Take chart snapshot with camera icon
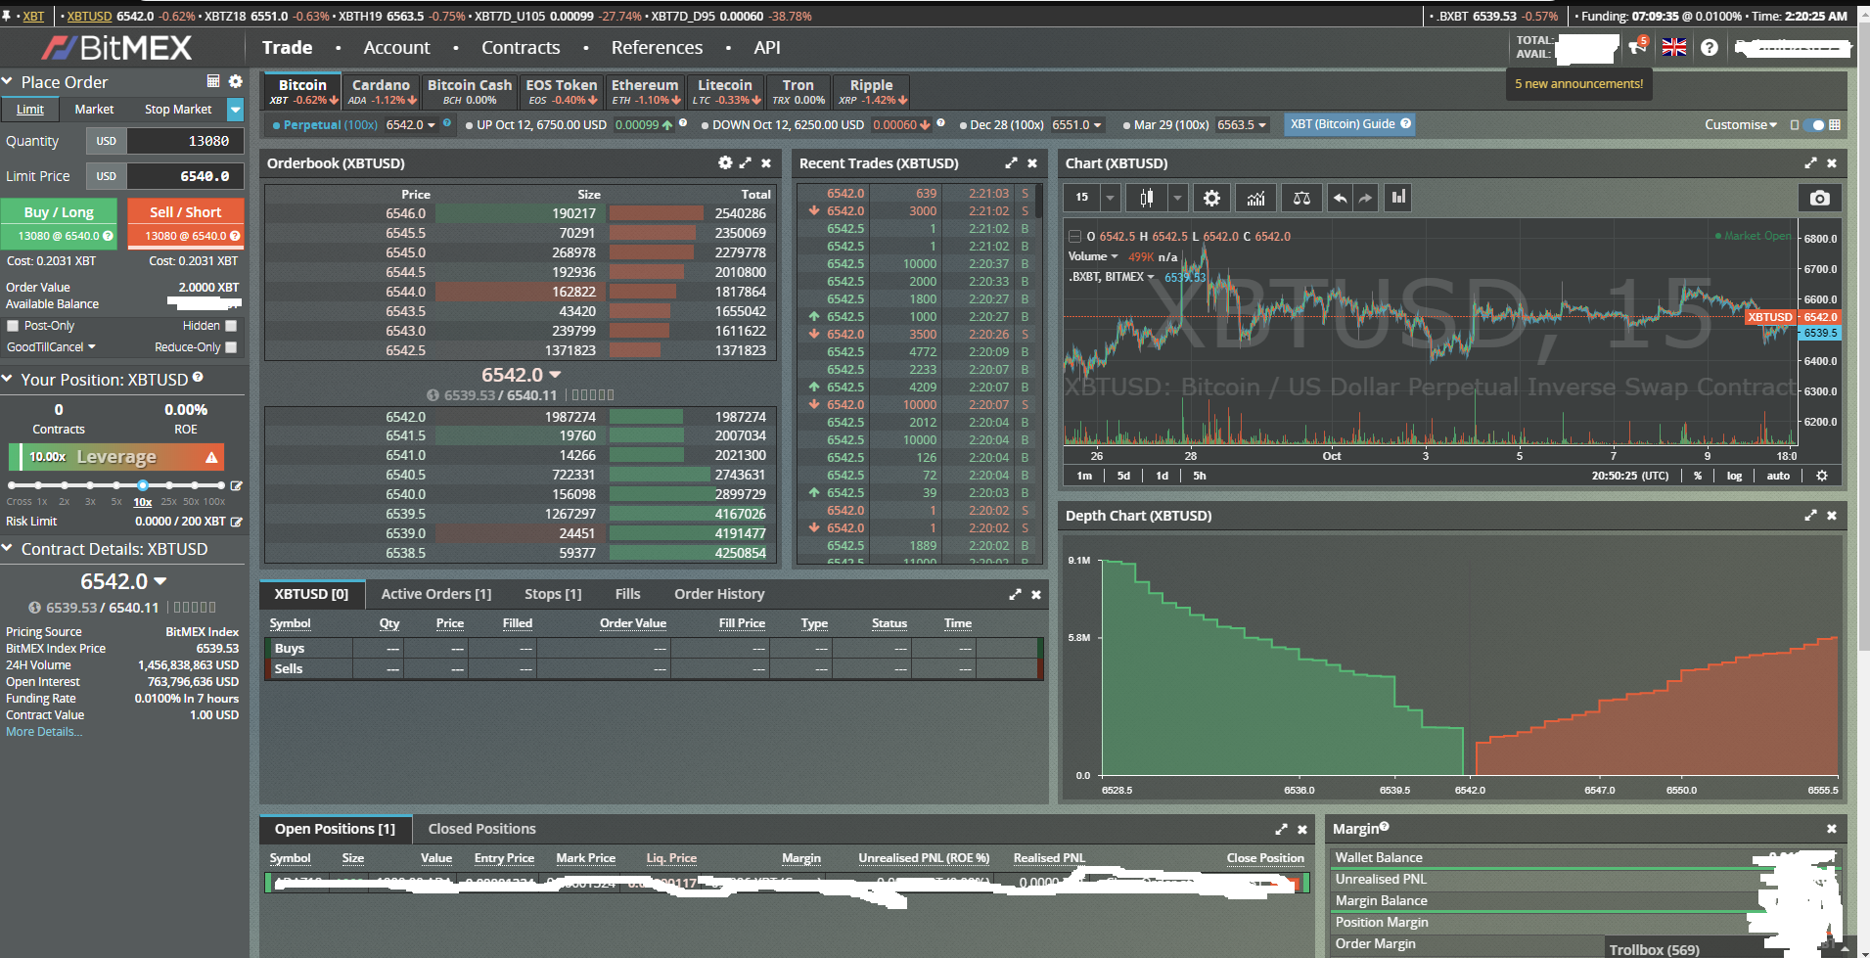 [x=1819, y=198]
